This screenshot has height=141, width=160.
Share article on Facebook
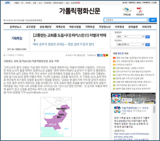point(98,55)
